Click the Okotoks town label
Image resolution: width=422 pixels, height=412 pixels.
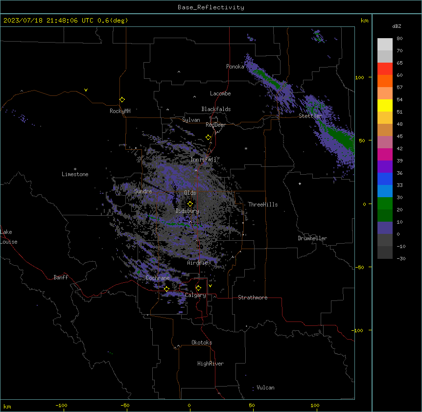click(x=202, y=343)
